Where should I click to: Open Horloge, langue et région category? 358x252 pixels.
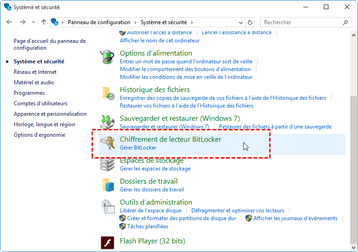44,124
